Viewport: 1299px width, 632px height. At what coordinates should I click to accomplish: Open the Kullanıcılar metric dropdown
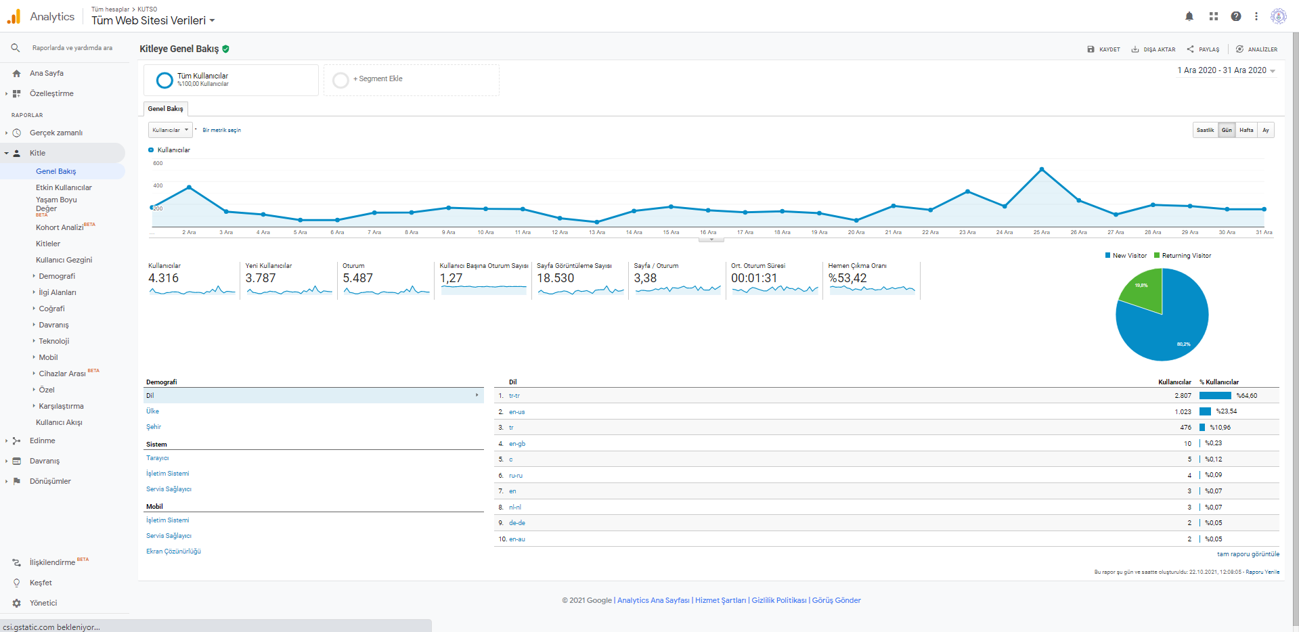[x=170, y=130]
